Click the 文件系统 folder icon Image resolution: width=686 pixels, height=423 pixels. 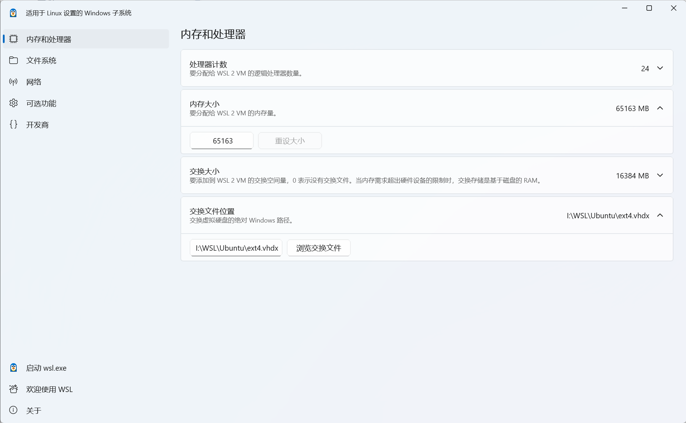tap(14, 60)
